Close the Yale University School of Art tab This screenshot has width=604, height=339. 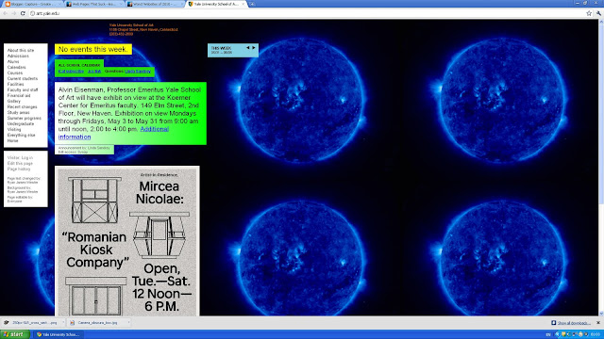(243, 4)
